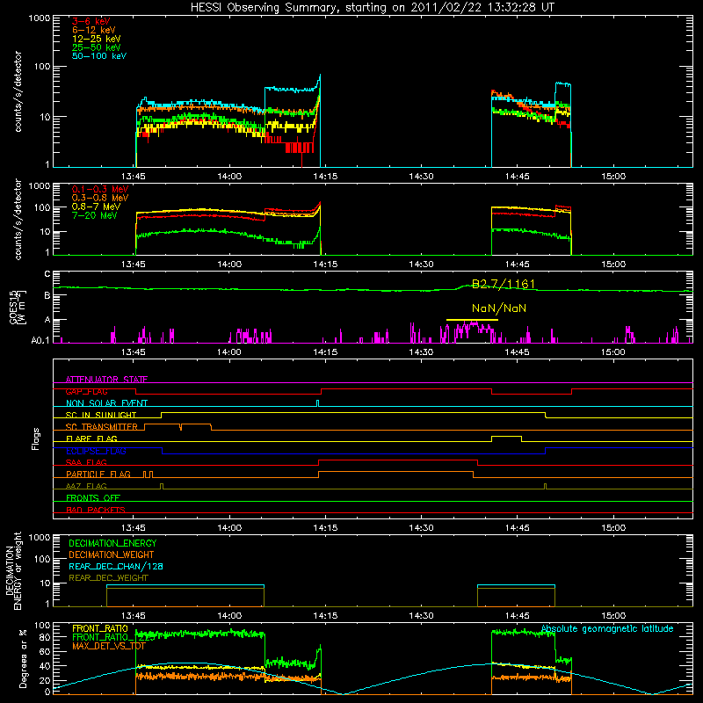Screen dimensions: 703x703
Task: Click the REAR_DEC_WEIGHT legend label
Action: [108, 578]
